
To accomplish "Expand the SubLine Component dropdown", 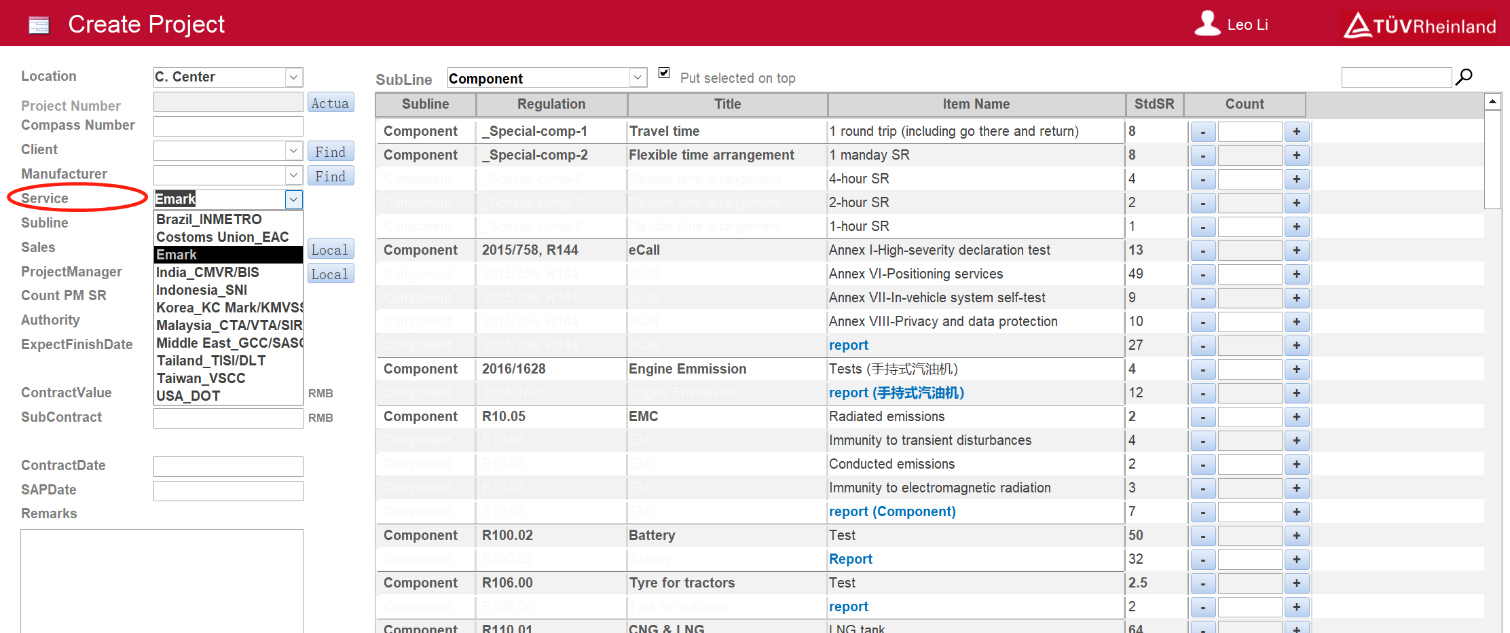I will click(x=637, y=78).
